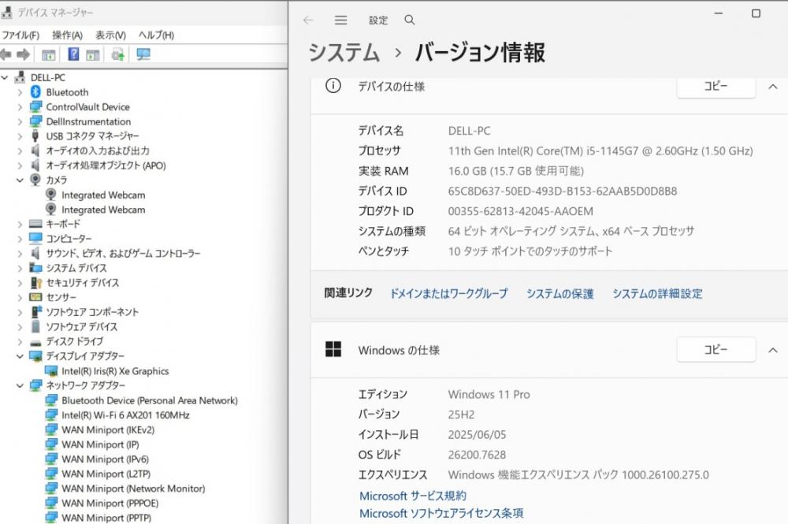
Task: Select WAN Miniport (PPPOE) row
Action: 110,503
